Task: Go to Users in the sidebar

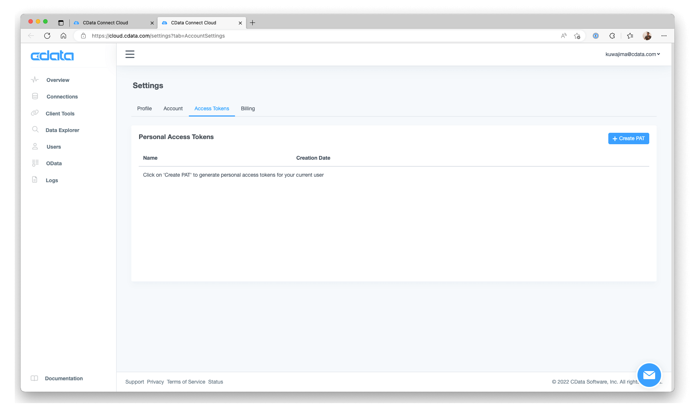Action: click(54, 147)
